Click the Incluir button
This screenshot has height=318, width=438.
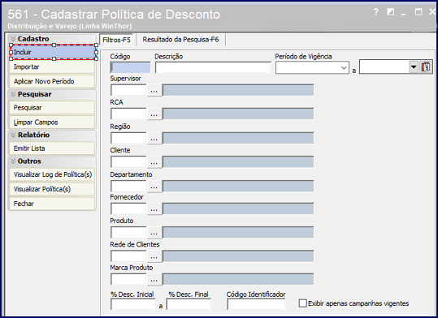[53, 52]
